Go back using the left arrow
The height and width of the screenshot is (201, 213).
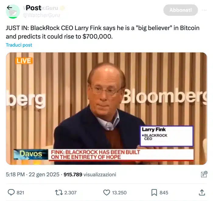coord(9,8)
